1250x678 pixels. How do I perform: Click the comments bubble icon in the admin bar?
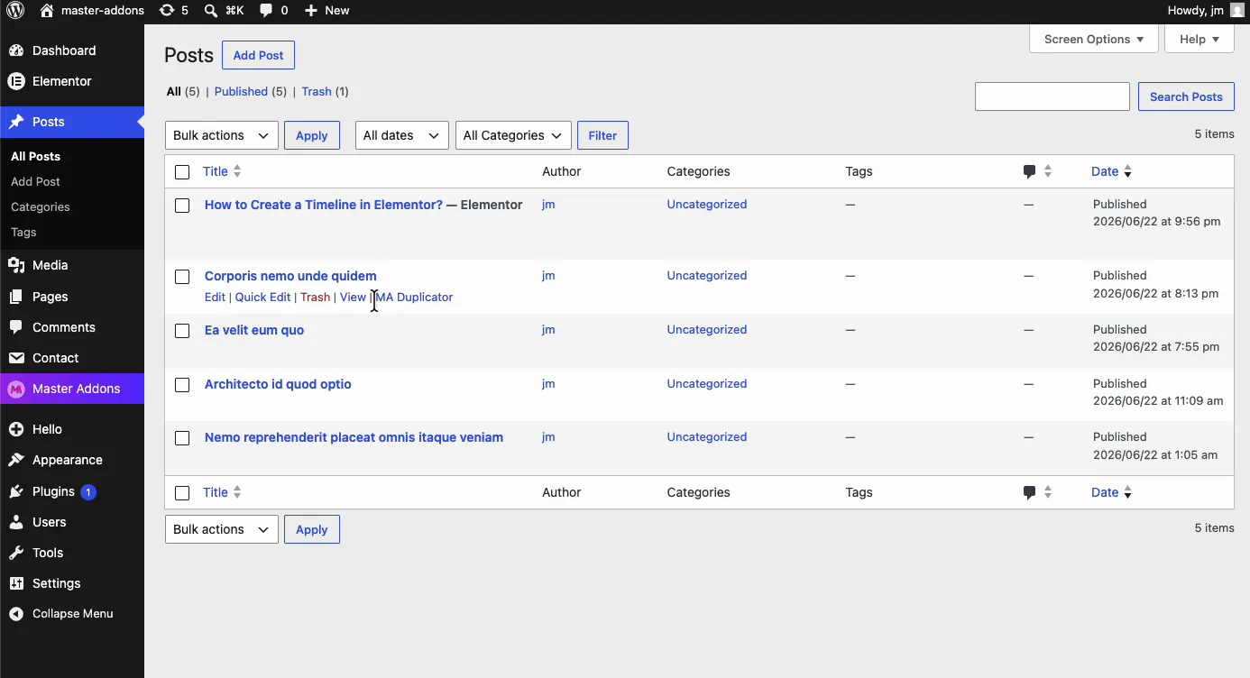click(x=266, y=11)
